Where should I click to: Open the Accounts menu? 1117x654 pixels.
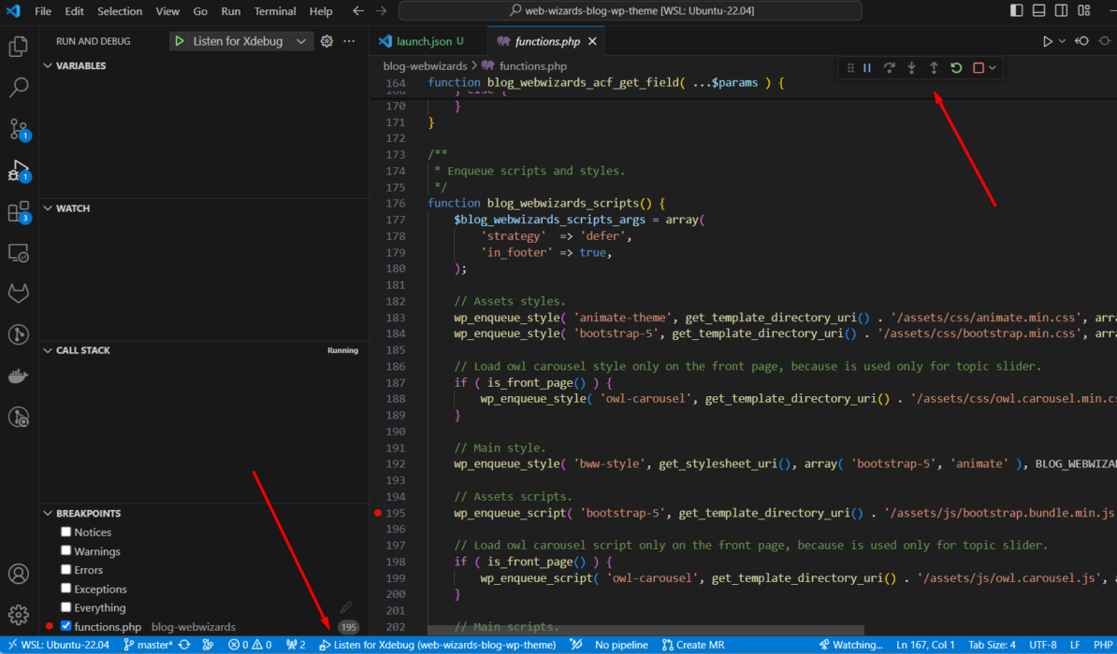point(19,574)
